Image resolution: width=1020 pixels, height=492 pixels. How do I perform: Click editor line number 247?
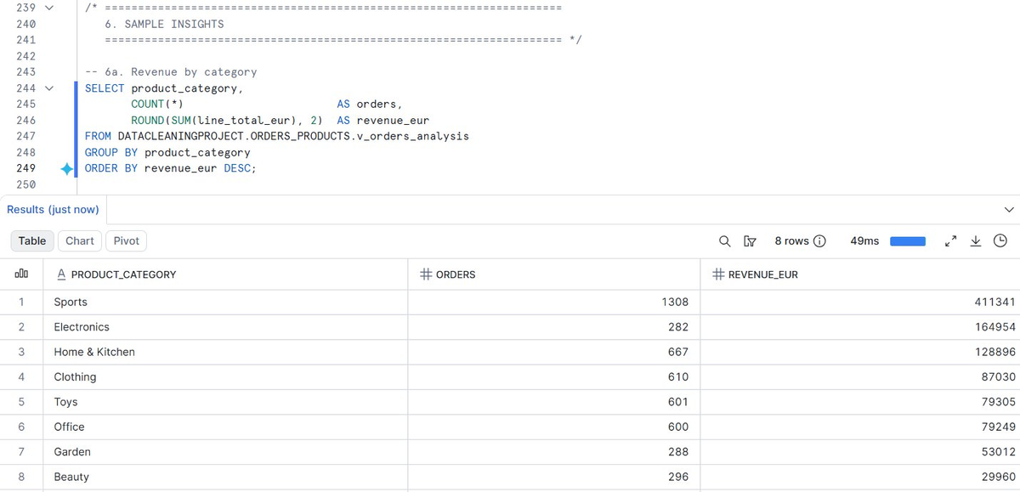click(x=25, y=137)
